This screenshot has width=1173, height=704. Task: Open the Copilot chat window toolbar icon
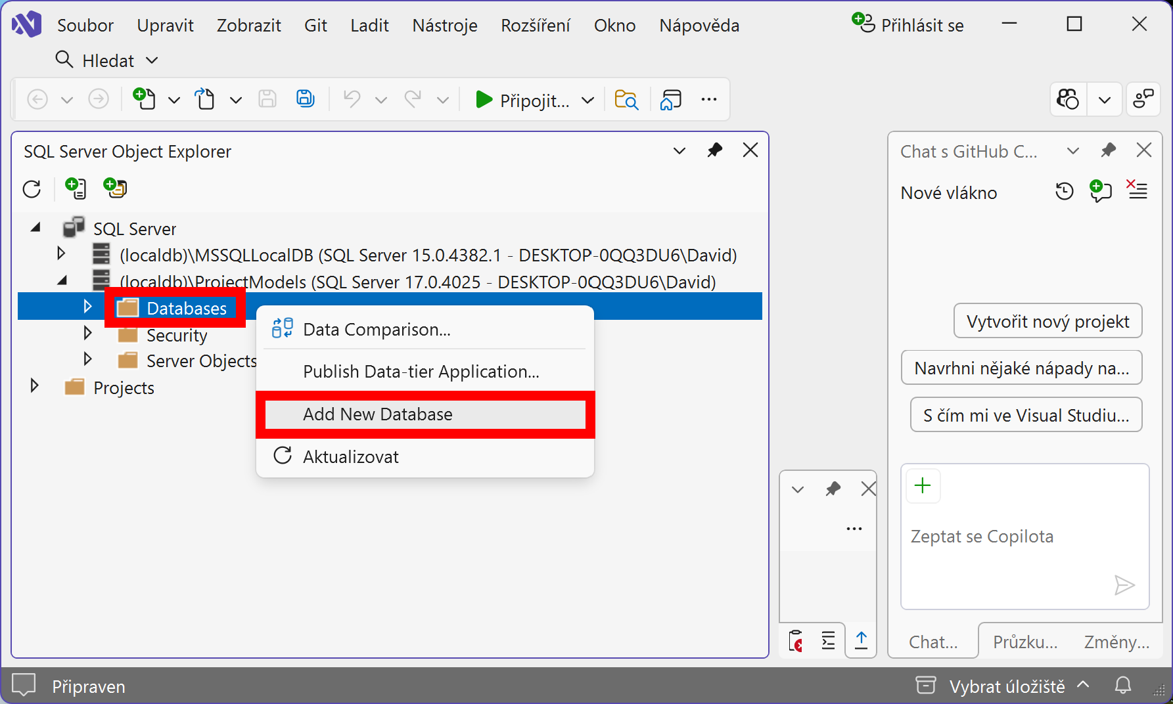(x=670, y=99)
